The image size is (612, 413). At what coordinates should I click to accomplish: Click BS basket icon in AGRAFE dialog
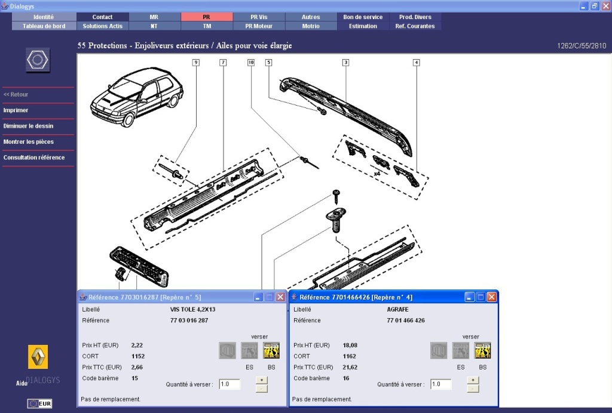(482, 350)
